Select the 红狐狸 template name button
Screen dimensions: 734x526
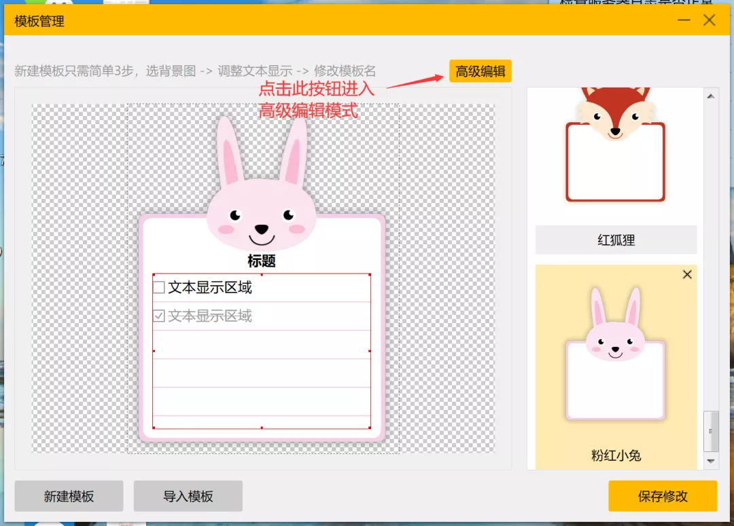pyautogui.click(x=616, y=240)
